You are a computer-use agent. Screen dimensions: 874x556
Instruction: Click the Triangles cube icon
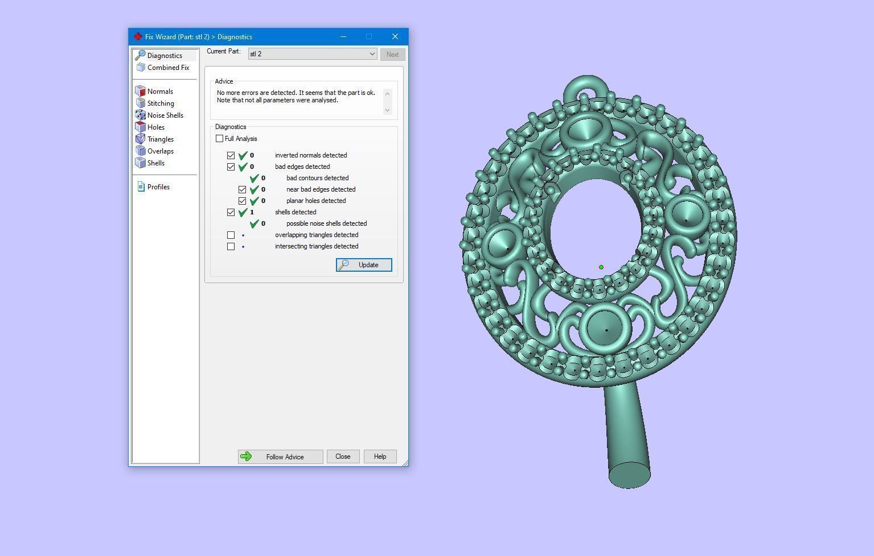(x=141, y=139)
